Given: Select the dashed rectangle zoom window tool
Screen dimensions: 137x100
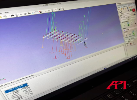Looking at the screenshot, I should click(x=37, y=12).
